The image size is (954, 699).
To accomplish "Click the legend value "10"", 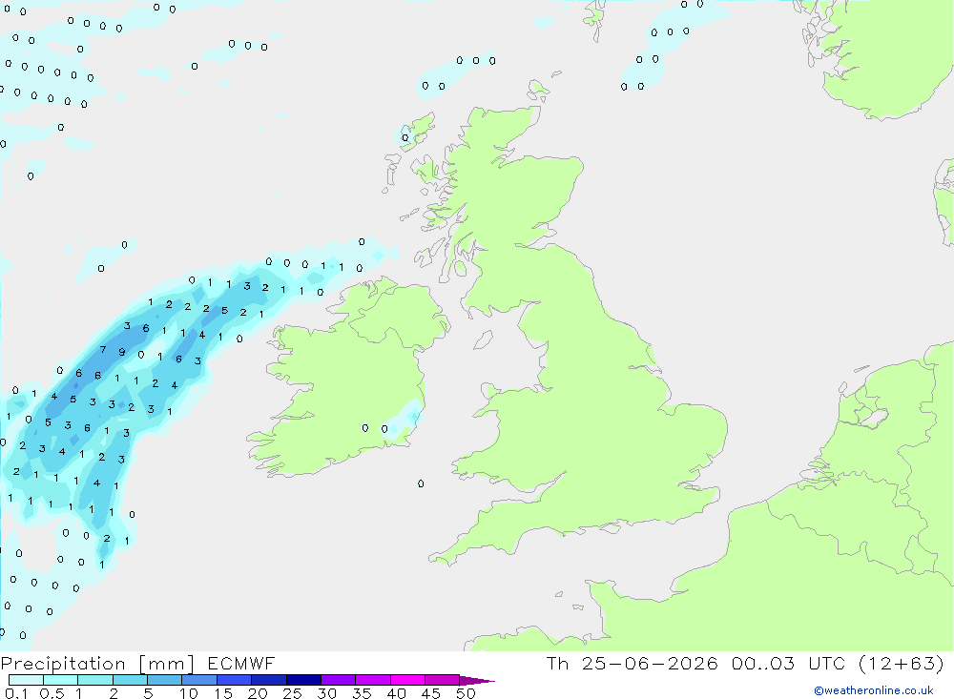I will pos(189,693).
